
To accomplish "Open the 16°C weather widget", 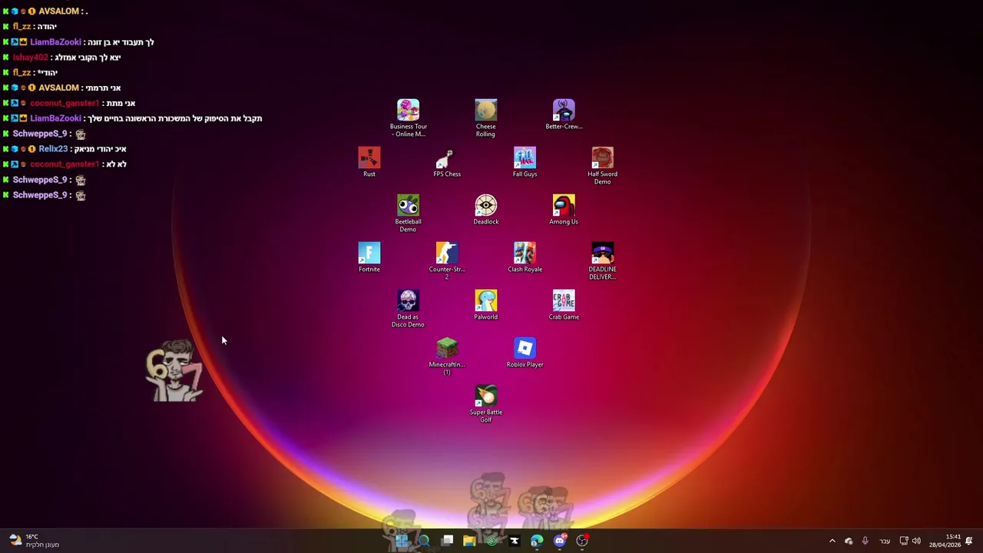I will (33, 541).
